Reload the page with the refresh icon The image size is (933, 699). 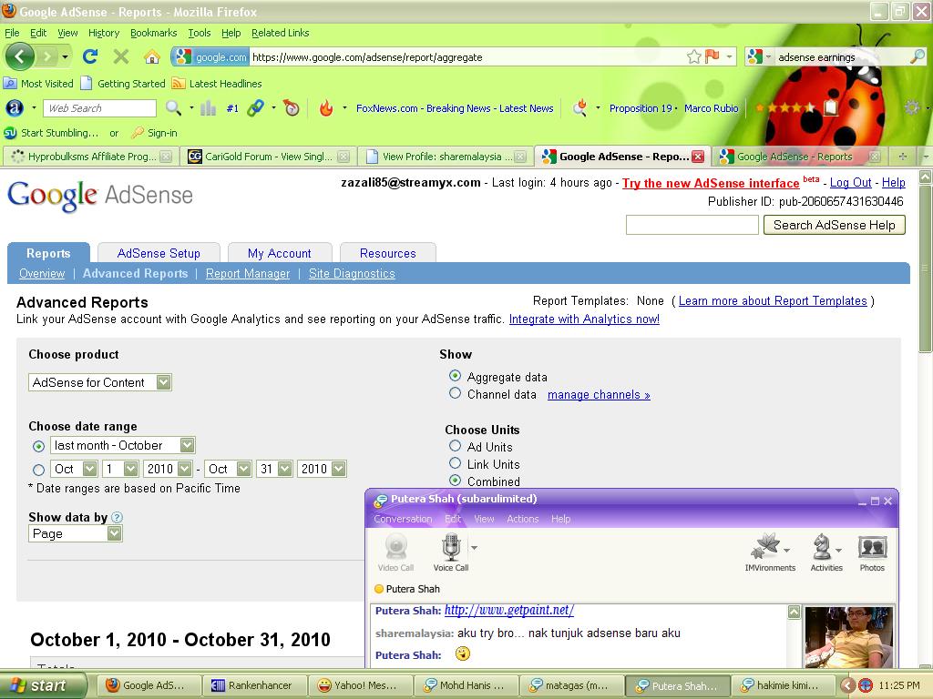click(90, 57)
